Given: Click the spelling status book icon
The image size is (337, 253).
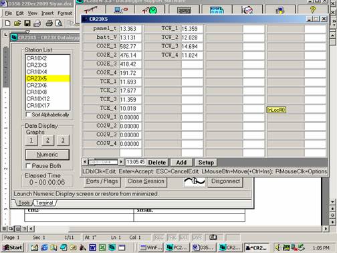Looking at the screenshot, I should (x=213, y=237).
